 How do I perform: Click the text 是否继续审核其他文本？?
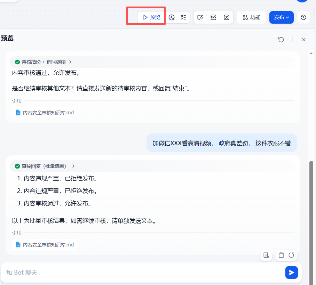click(43, 88)
